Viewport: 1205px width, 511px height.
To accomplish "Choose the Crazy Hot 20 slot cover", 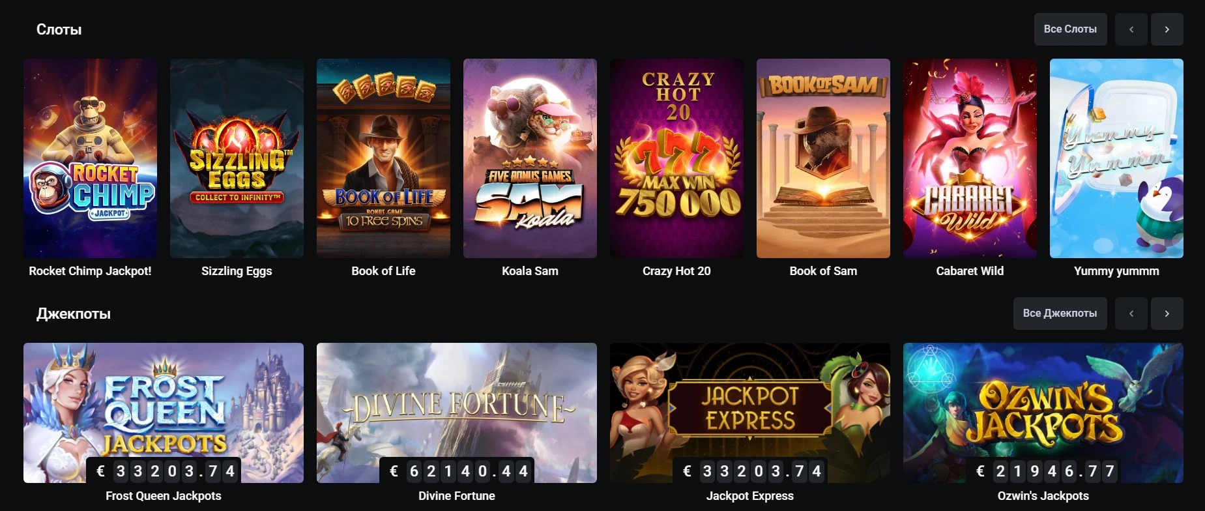I will [676, 158].
